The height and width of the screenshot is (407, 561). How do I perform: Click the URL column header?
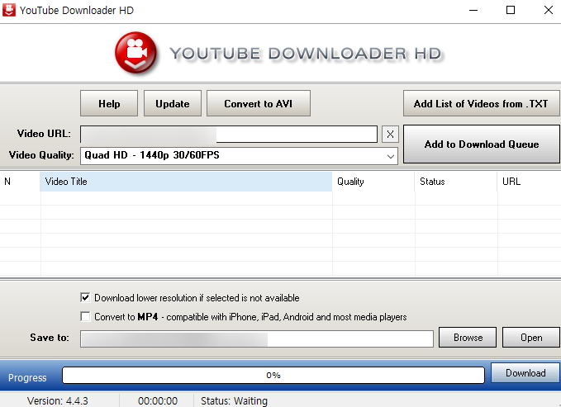pos(529,182)
